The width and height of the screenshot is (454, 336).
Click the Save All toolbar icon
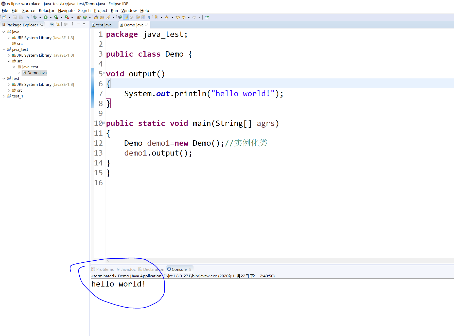[21, 17]
